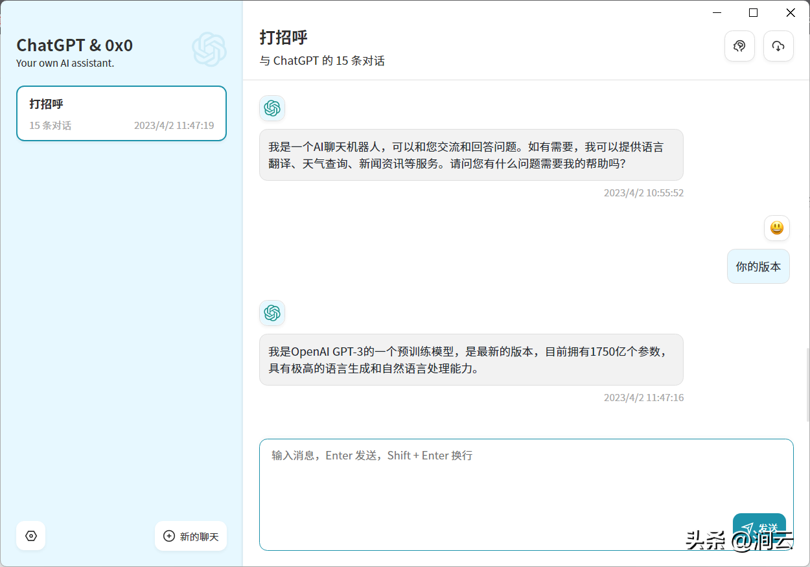Click the message input text area
Screen dimensions: 810x567
(526, 494)
